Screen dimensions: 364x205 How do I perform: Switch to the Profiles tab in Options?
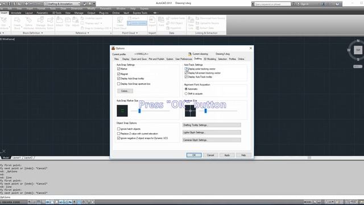pos(233,59)
